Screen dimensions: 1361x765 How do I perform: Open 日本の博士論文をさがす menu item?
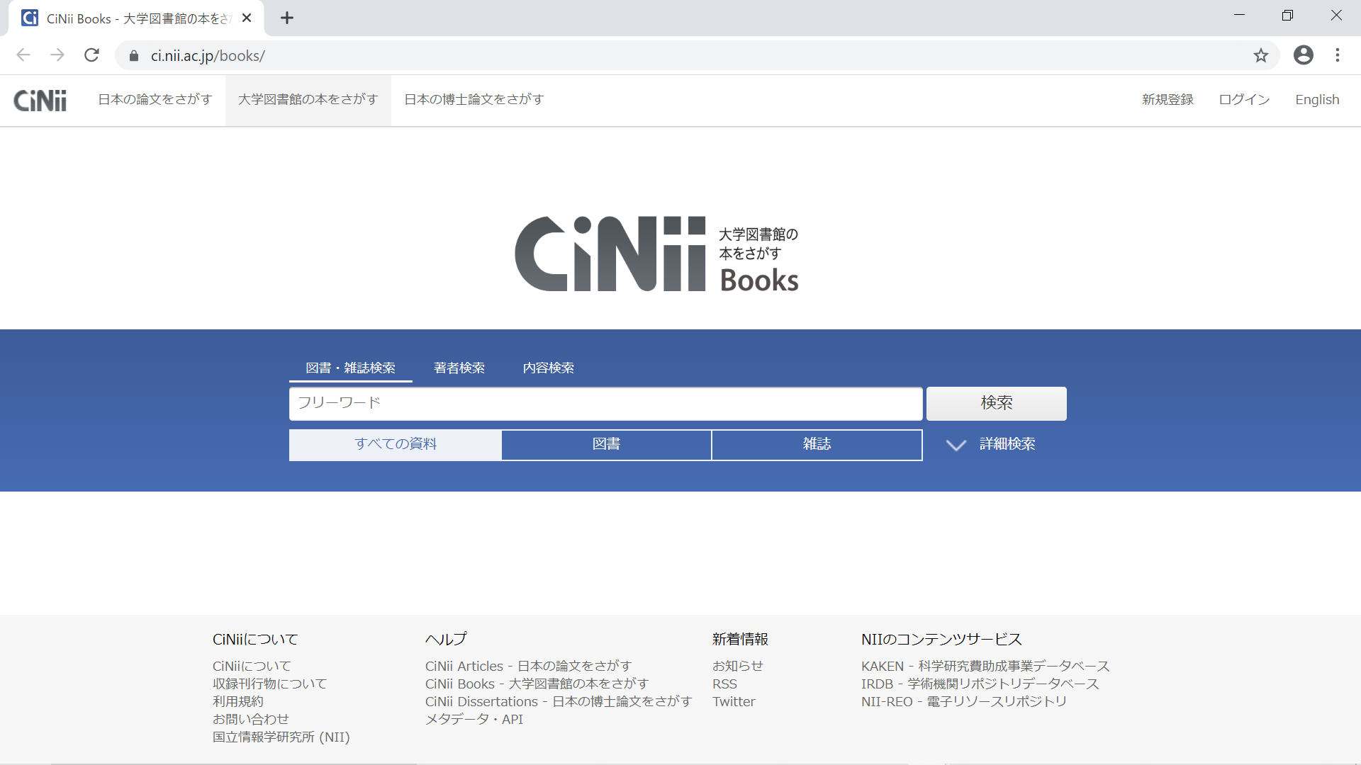pyautogui.click(x=474, y=100)
